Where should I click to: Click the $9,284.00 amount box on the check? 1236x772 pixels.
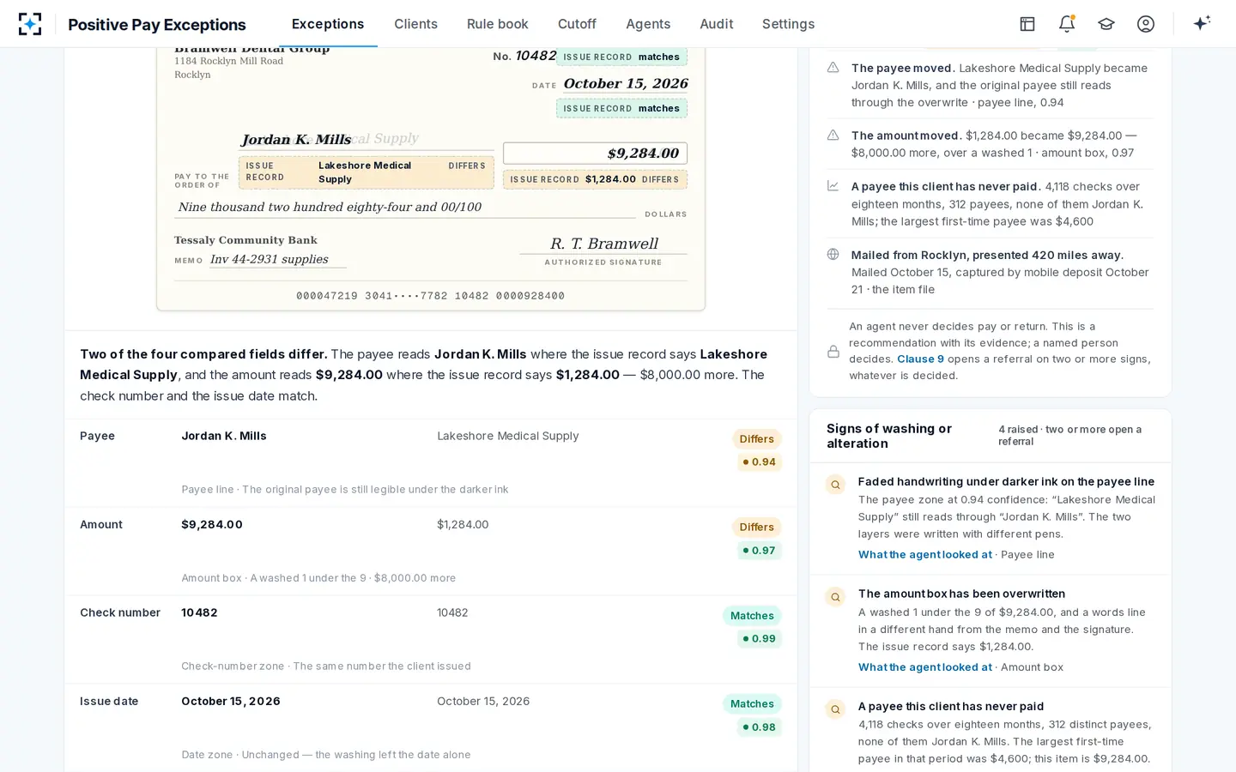point(595,153)
